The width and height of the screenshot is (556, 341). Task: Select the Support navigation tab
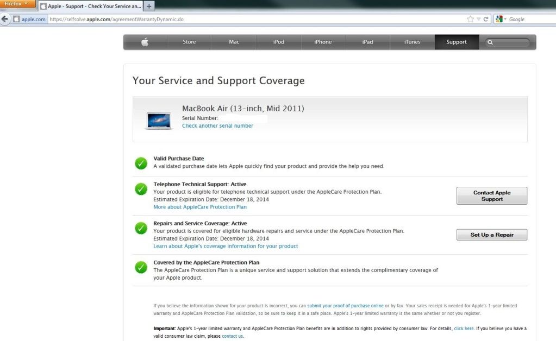click(457, 42)
